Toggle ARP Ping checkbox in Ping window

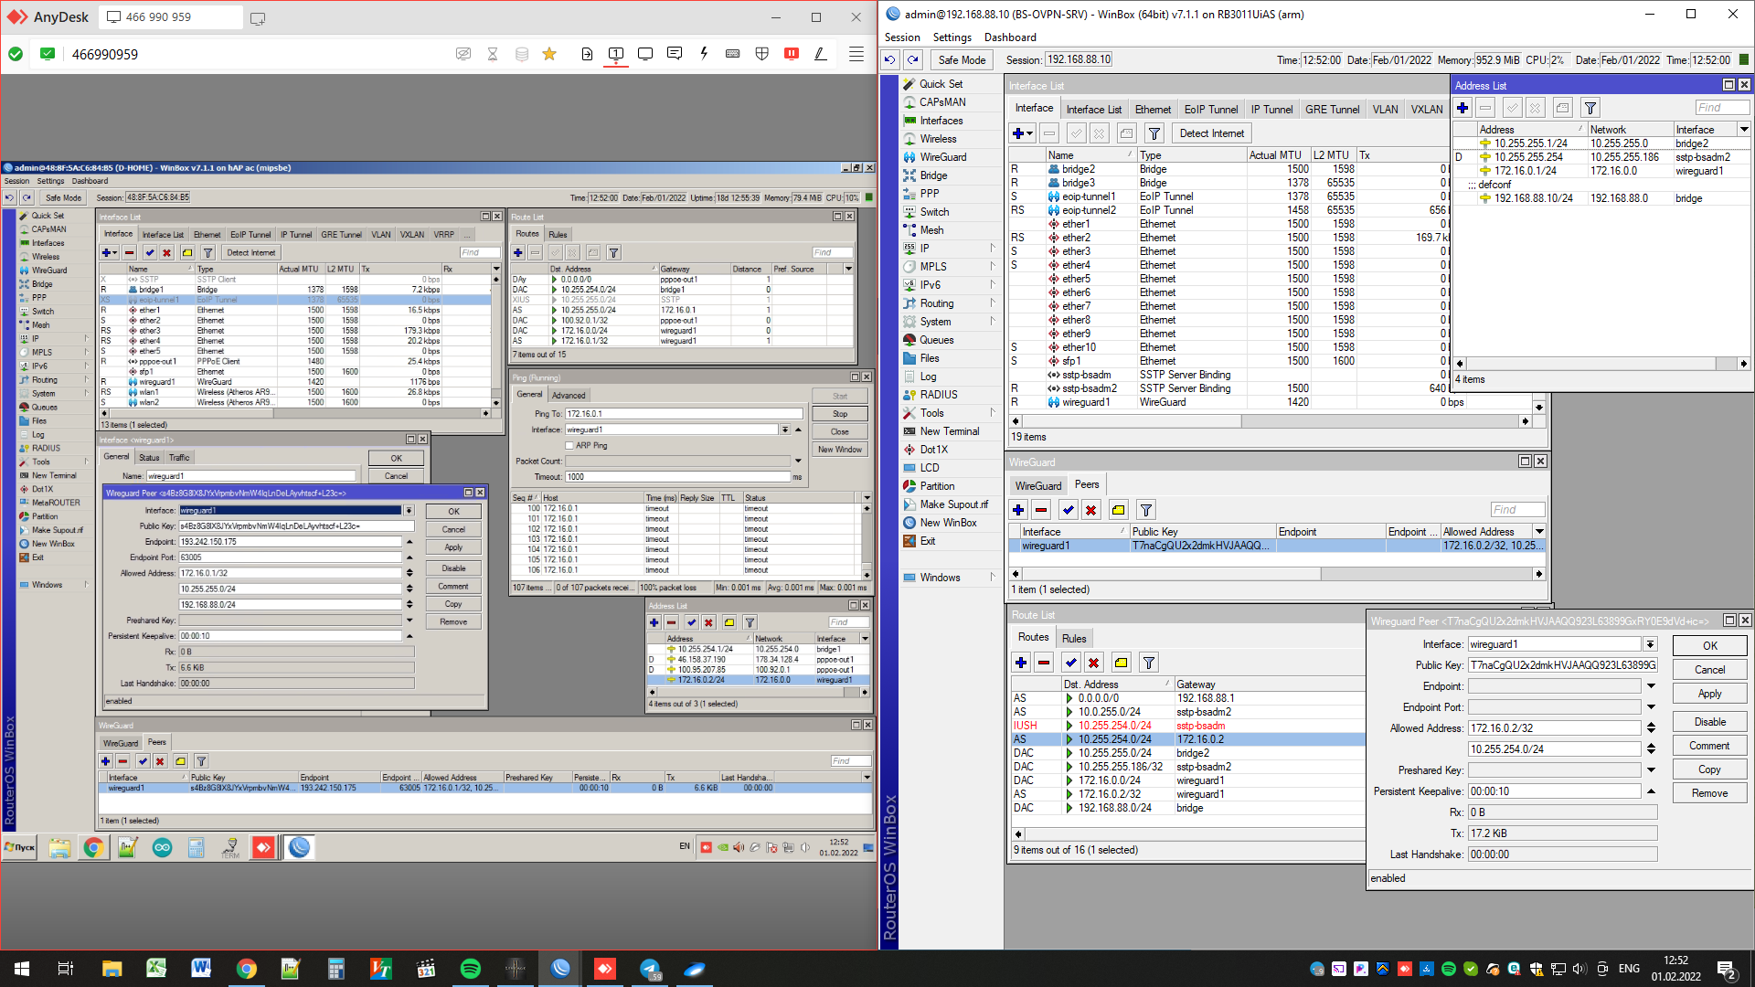click(x=569, y=446)
